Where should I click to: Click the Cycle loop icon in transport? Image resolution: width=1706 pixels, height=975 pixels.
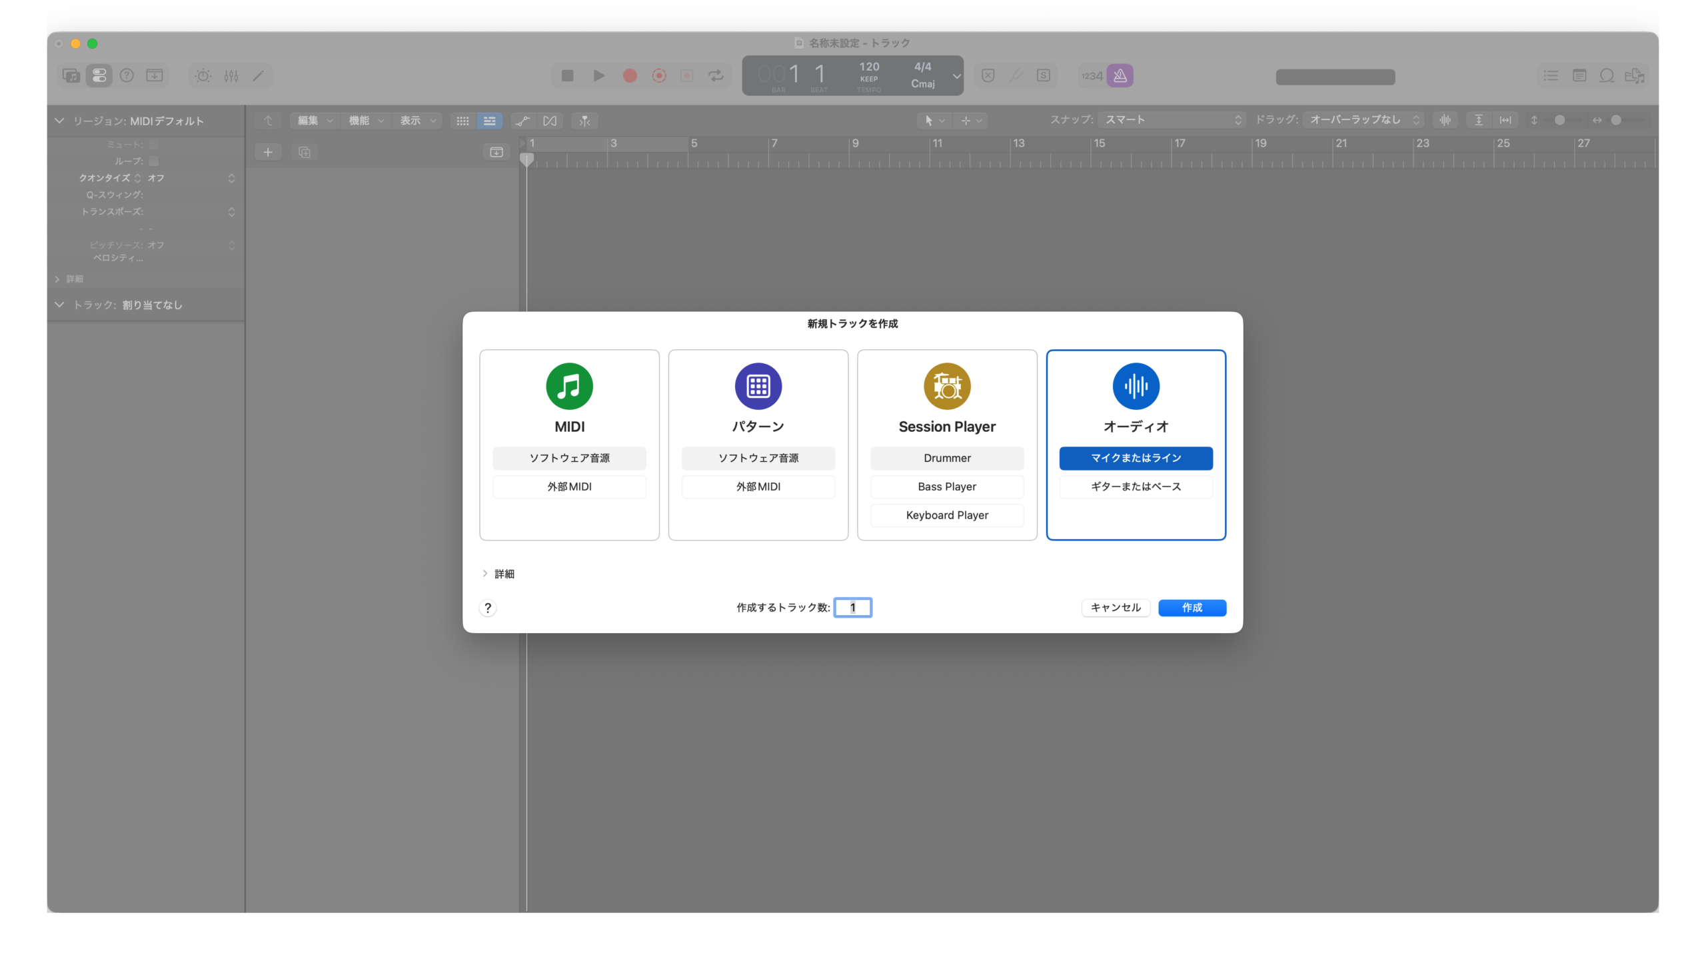[x=716, y=76]
